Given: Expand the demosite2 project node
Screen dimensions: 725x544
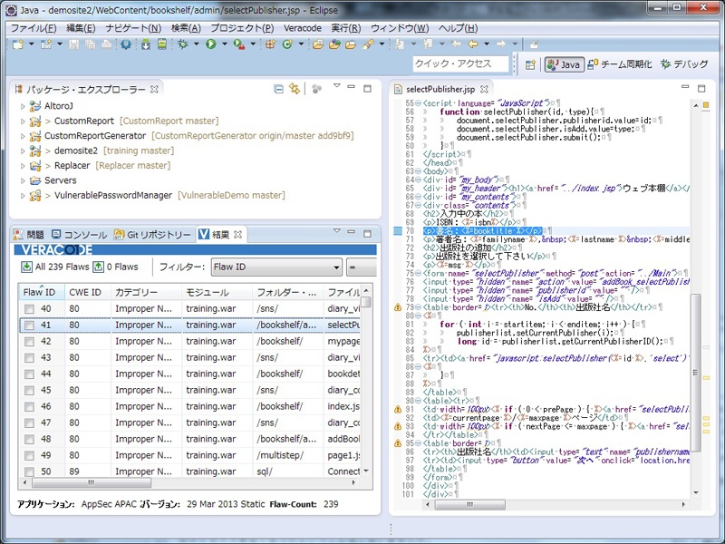Looking at the screenshot, I should click(23, 151).
